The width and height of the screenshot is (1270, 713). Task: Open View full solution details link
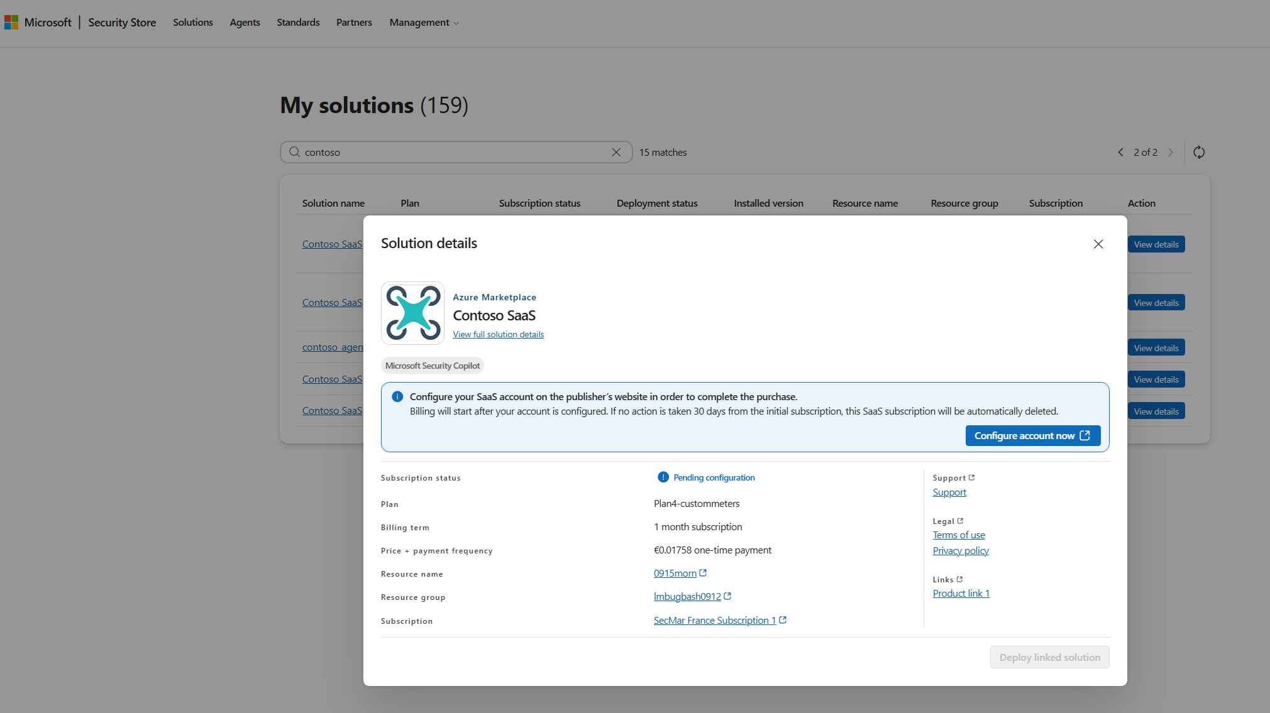pos(498,334)
